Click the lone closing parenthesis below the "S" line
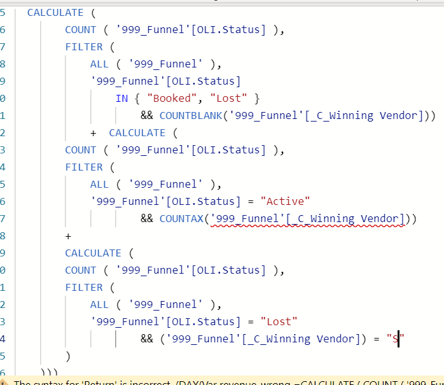 pyautogui.click(x=68, y=356)
